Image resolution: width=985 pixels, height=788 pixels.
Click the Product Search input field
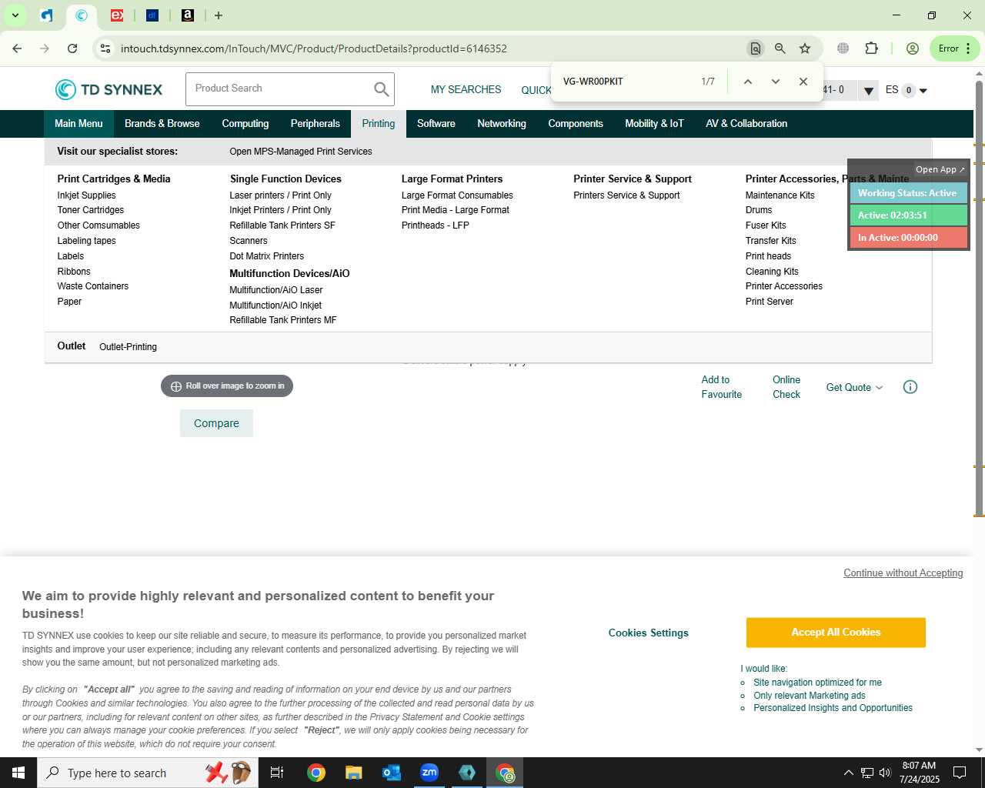point(279,89)
